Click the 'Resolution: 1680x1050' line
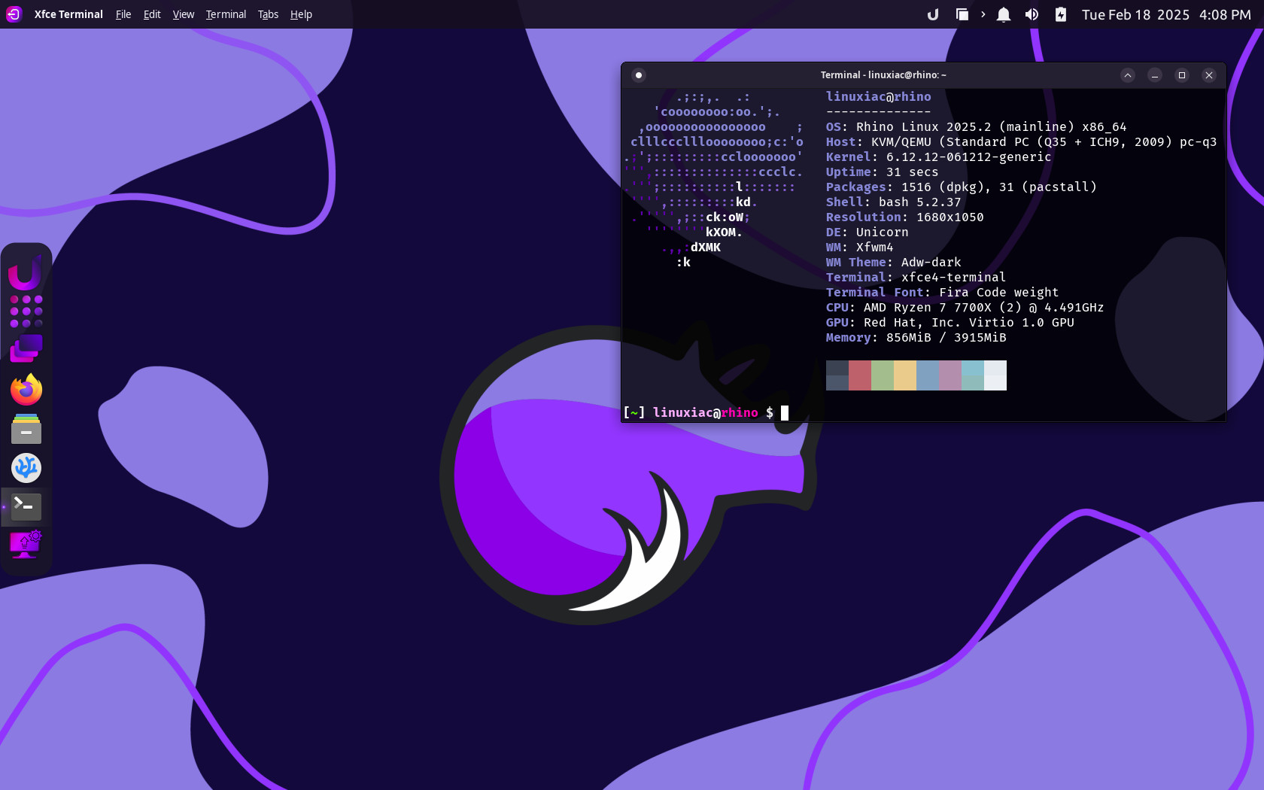 (x=904, y=217)
